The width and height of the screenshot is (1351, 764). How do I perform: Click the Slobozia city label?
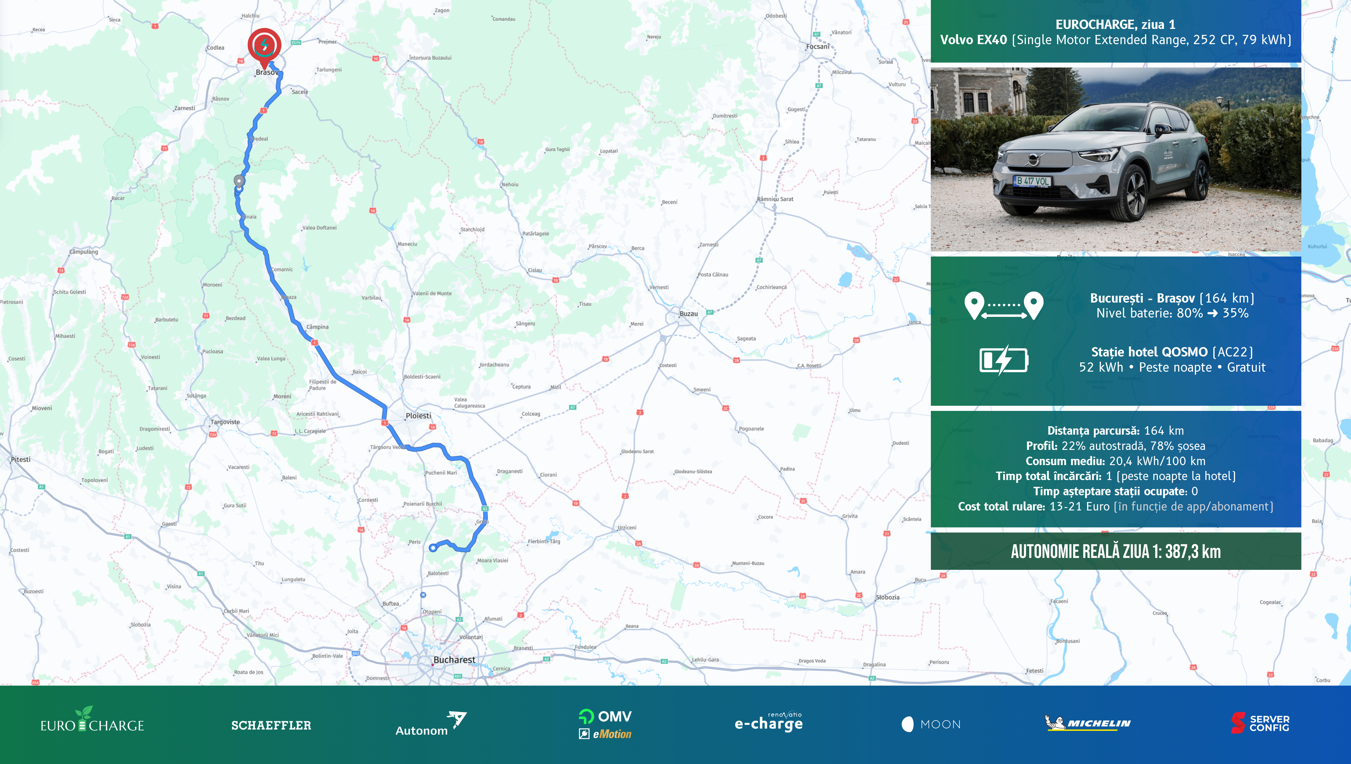[888, 597]
